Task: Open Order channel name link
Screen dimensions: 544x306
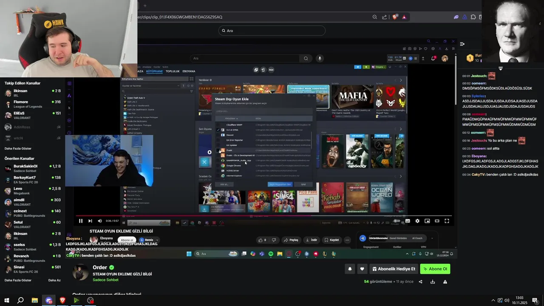Action: (x=100, y=267)
